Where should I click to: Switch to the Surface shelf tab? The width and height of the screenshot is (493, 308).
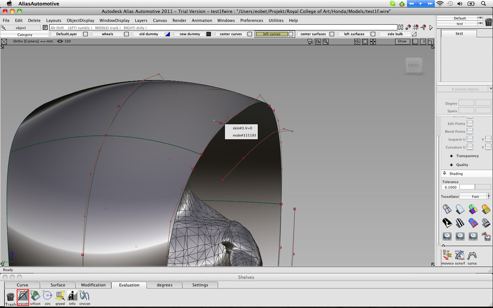click(58, 285)
